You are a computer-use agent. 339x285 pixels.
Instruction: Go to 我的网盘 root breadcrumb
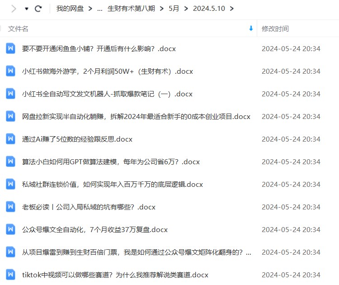pos(70,9)
